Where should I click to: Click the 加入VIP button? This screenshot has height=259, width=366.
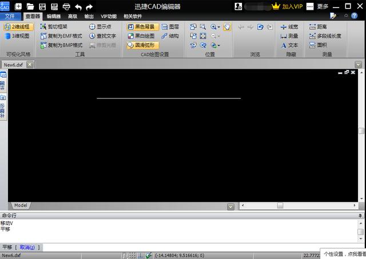click(287, 7)
